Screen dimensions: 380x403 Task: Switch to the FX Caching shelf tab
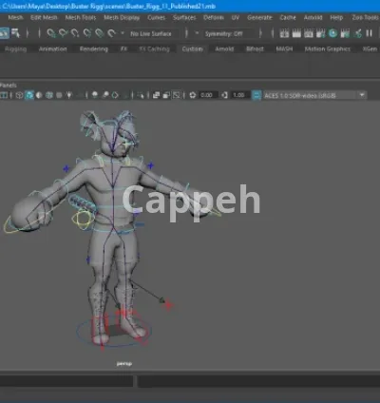(x=155, y=49)
